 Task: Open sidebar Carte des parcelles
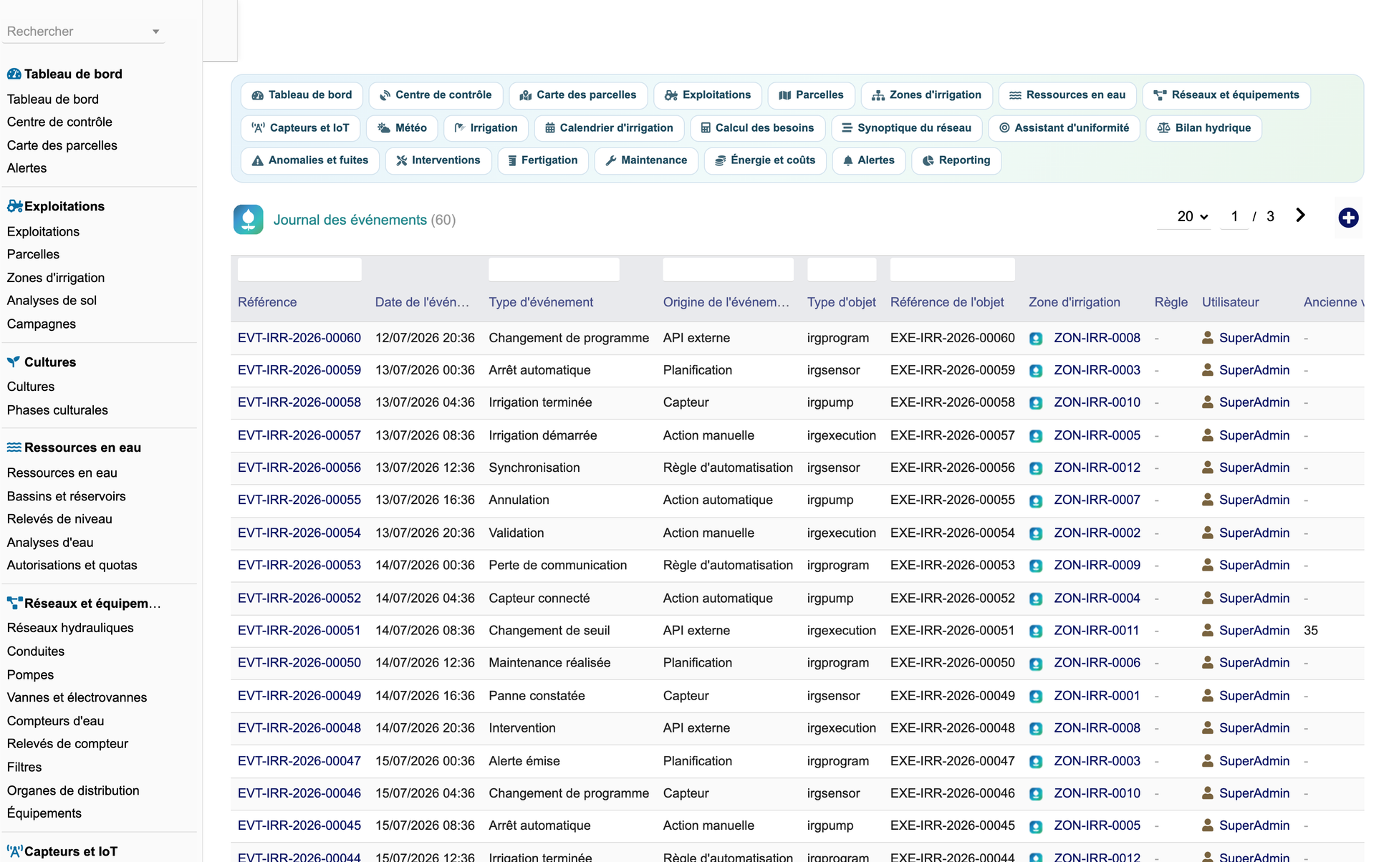click(x=62, y=145)
